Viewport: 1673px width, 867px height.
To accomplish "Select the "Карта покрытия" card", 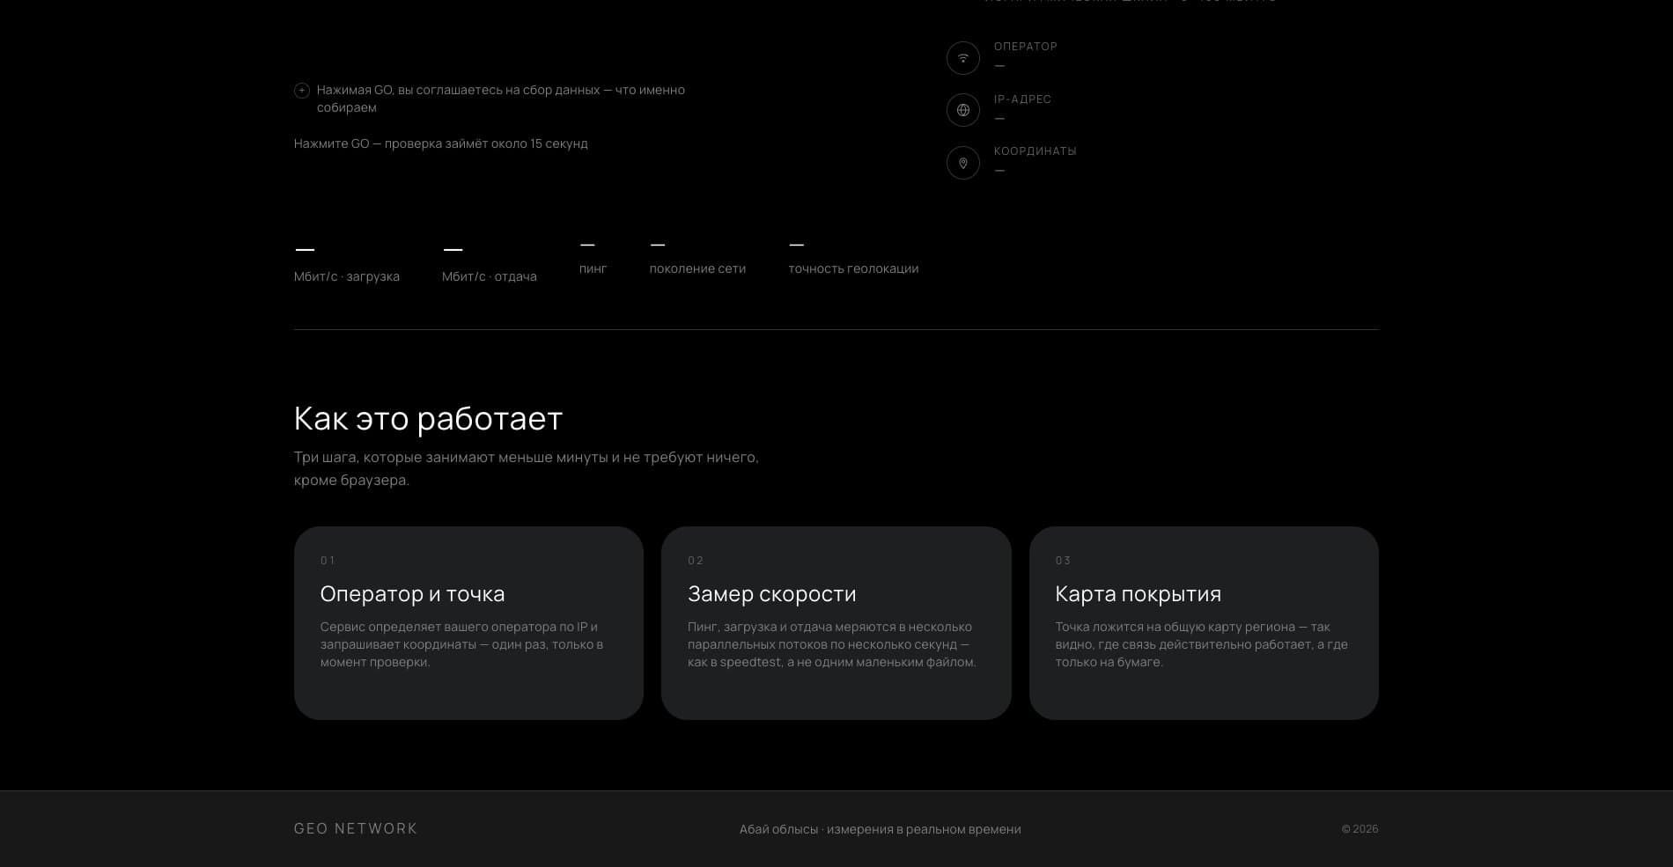I will point(1204,623).
